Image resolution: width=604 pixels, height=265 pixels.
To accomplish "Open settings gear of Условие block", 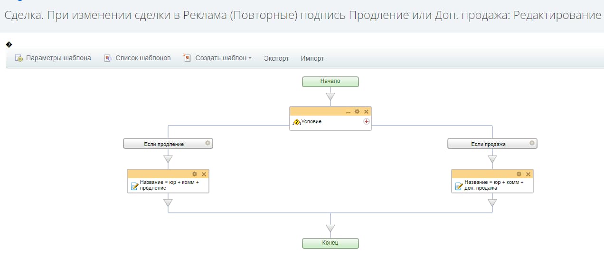I will [x=357, y=112].
